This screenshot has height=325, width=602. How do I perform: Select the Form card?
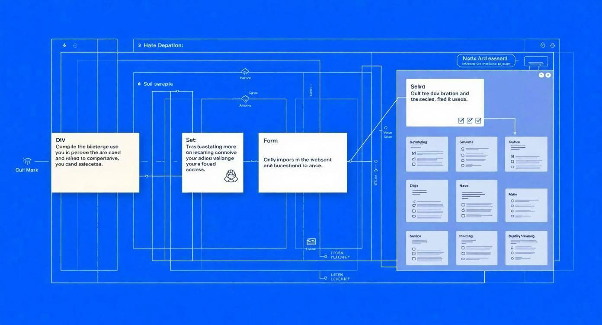[x=302, y=162]
